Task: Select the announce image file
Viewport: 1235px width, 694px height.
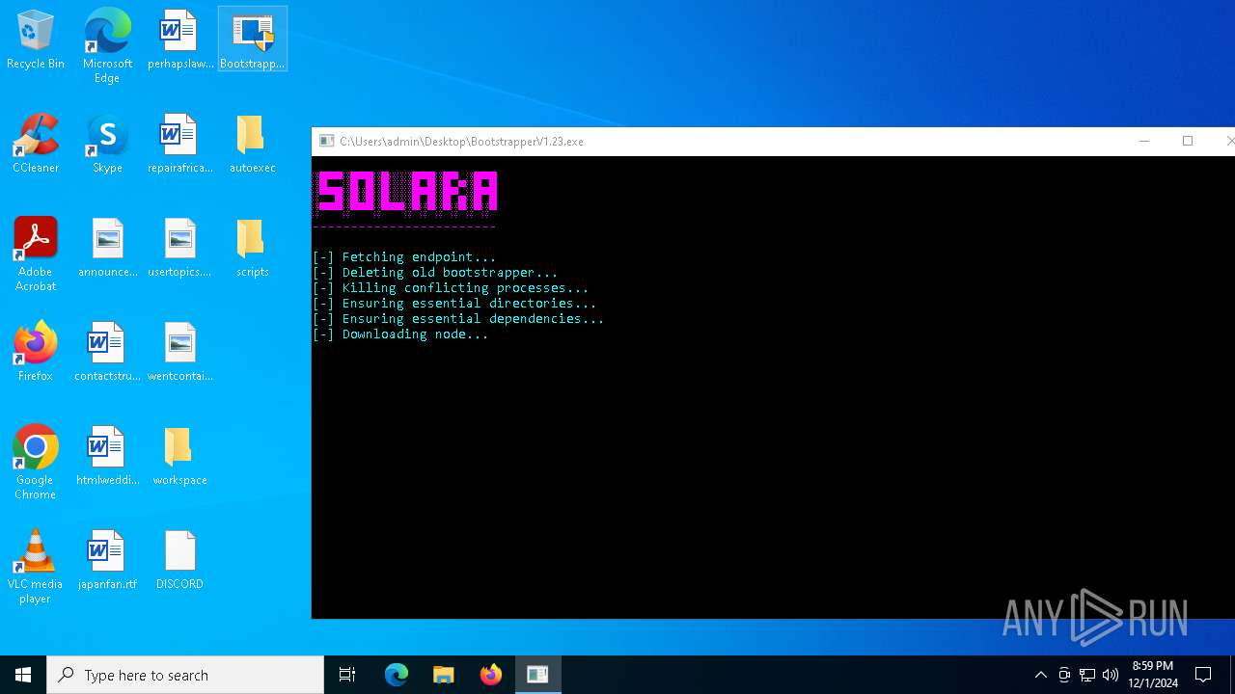Action: (107, 249)
